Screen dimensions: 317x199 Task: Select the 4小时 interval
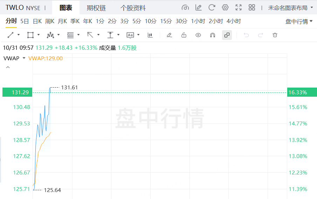[234, 21]
